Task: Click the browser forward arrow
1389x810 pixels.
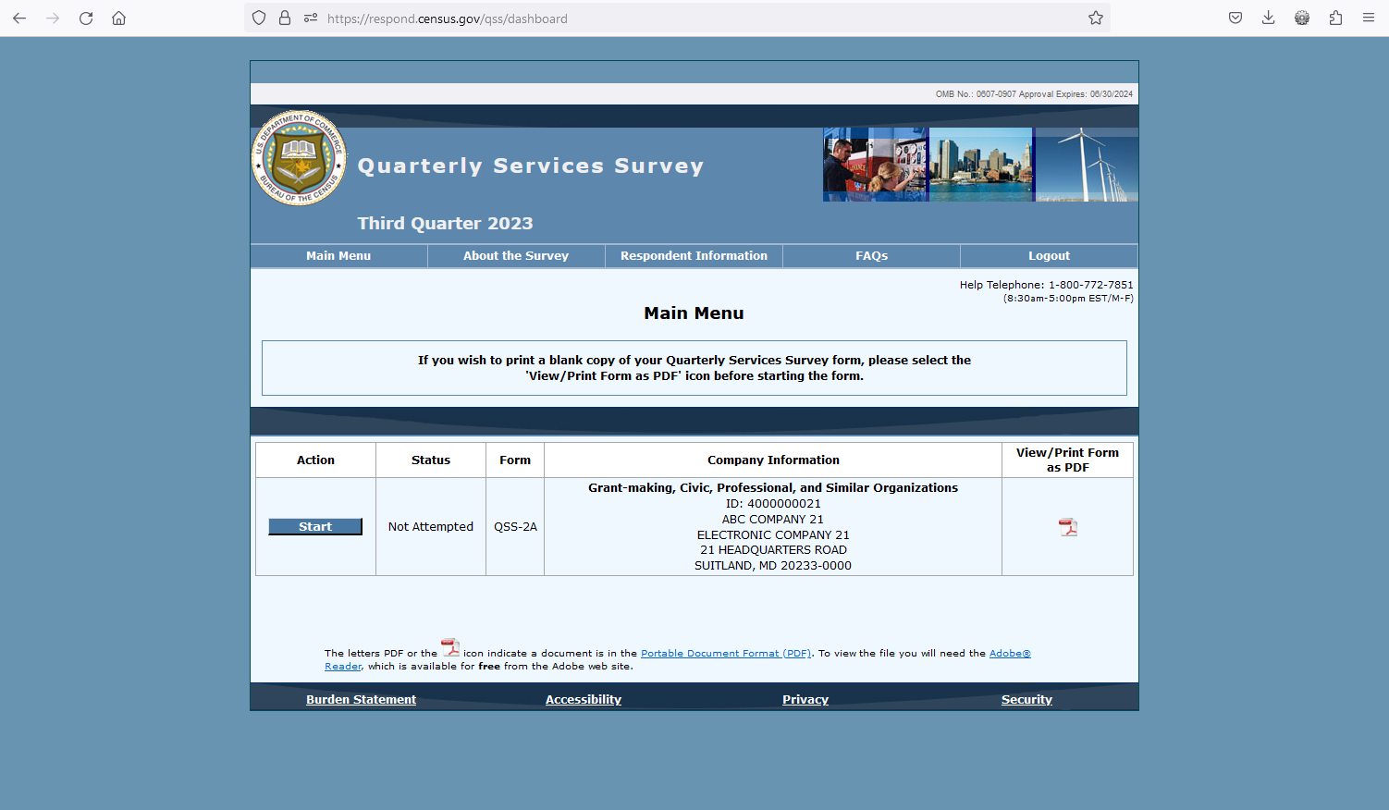Action: [53, 18]
